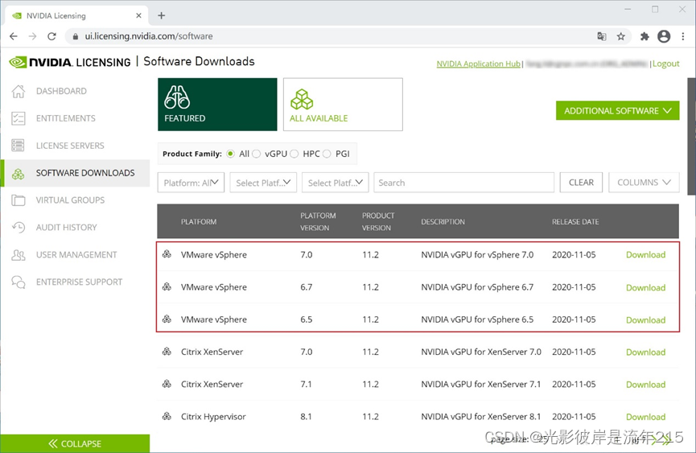Viewport: 696px width, 453px height.
Task: Download NVIDIA vGPU for vSphere 7.0
Action: pos(645,255)
